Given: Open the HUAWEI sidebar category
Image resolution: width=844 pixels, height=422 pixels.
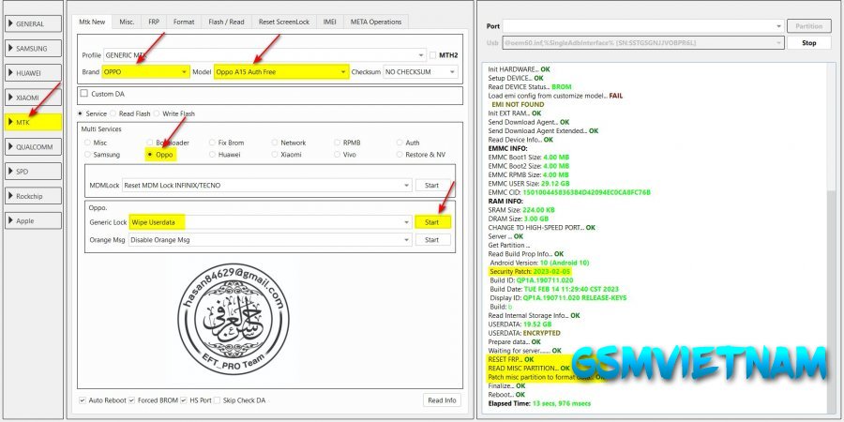Looking at the screenshot, I should click(x=33, y=73).
